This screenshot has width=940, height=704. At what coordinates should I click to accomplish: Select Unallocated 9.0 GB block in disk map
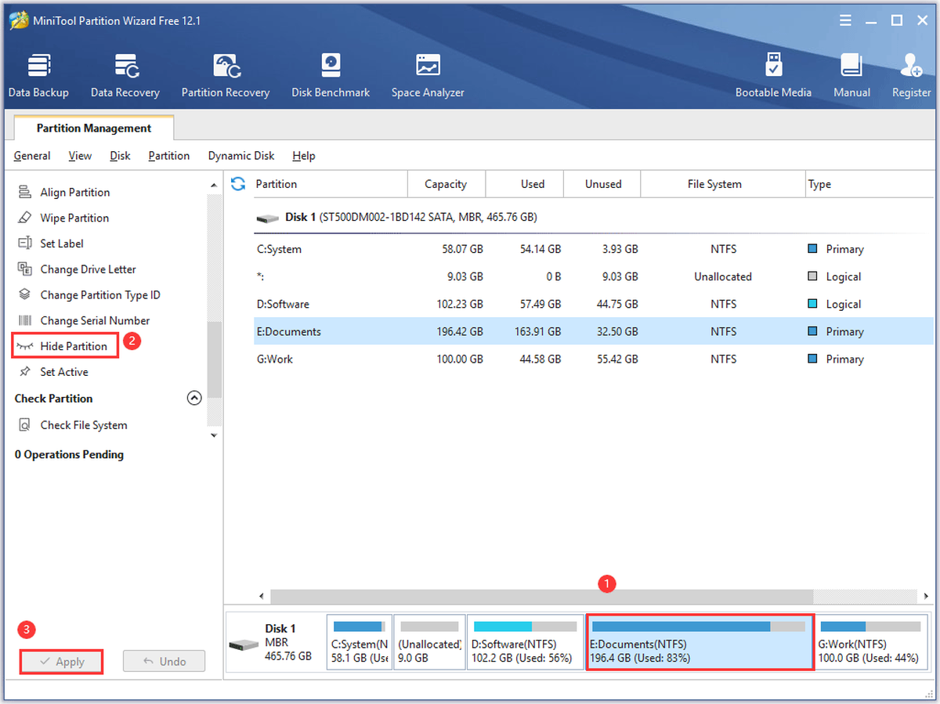point(428,642)
